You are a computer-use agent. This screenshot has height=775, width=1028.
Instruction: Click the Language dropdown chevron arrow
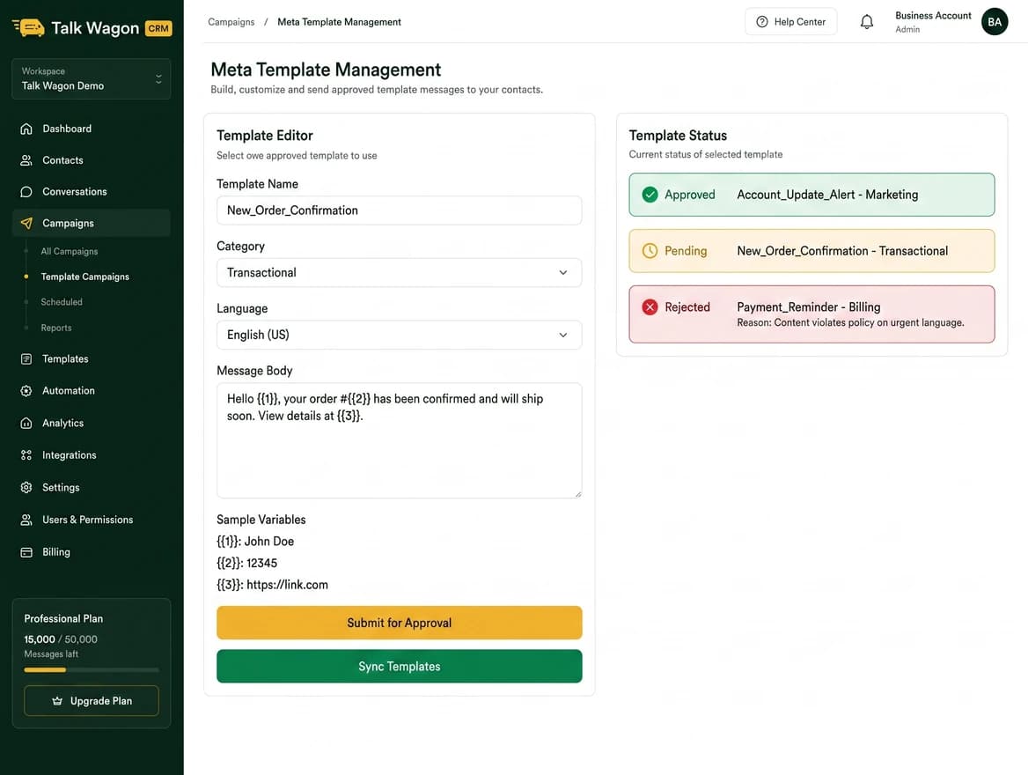coord(562,335)
